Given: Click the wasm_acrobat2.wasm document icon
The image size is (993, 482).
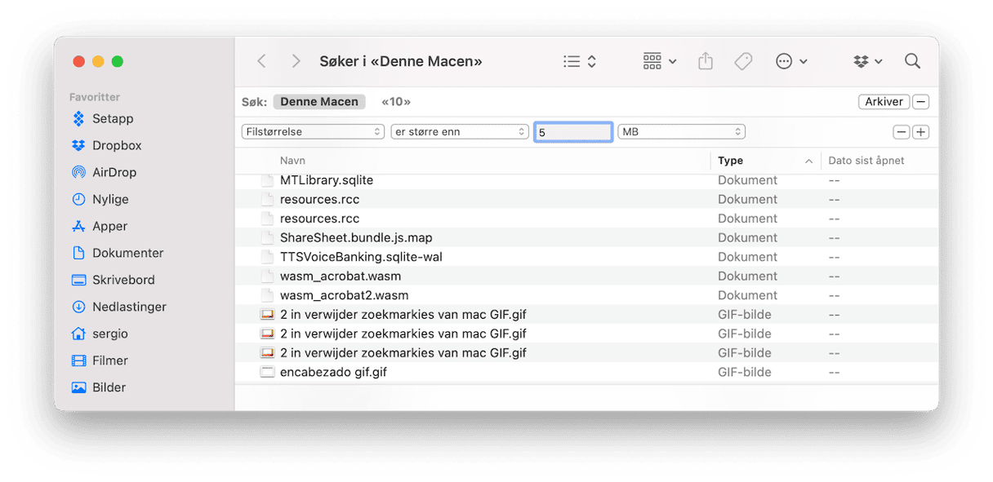Looking at the screenshot, I should [267, 295].
